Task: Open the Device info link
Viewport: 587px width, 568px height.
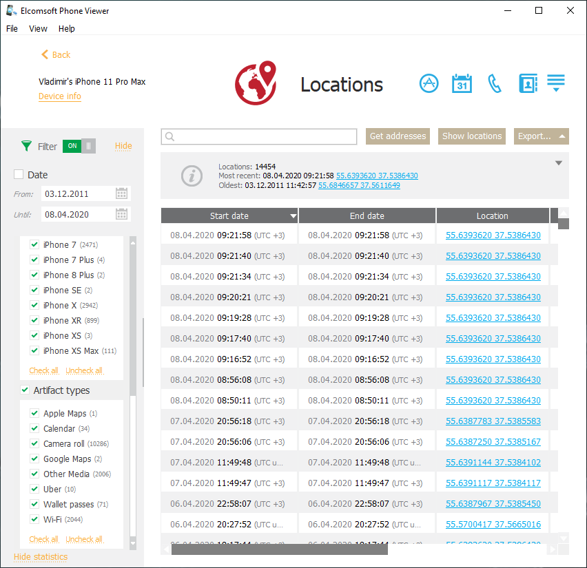Action: 60,96
